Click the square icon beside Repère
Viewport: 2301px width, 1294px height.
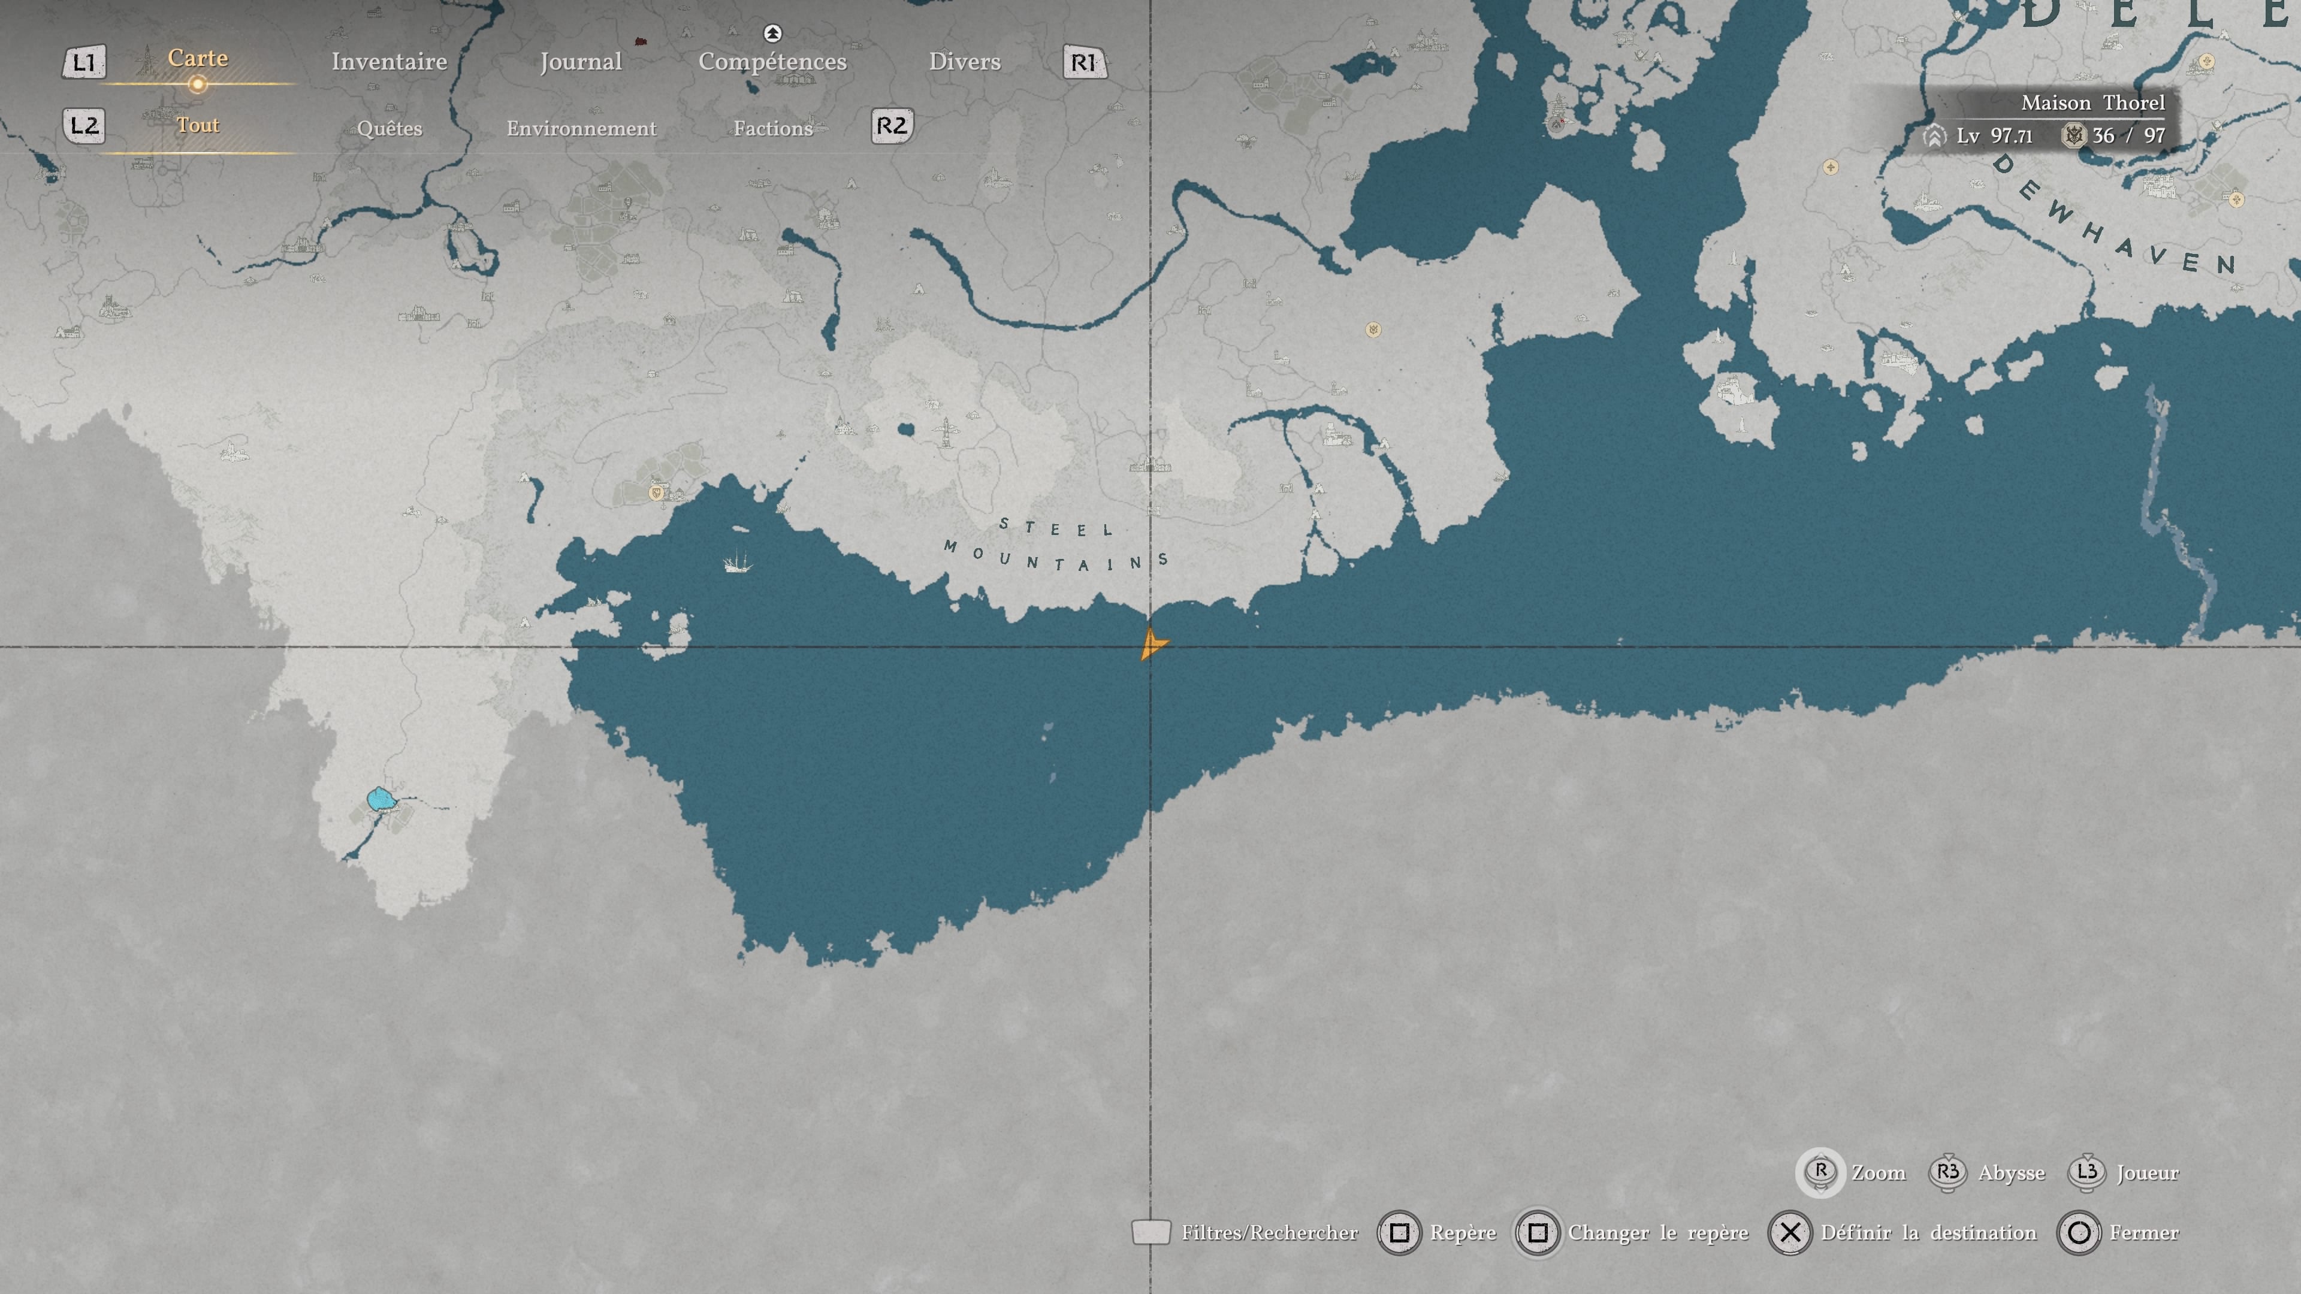(1399, 1233)
